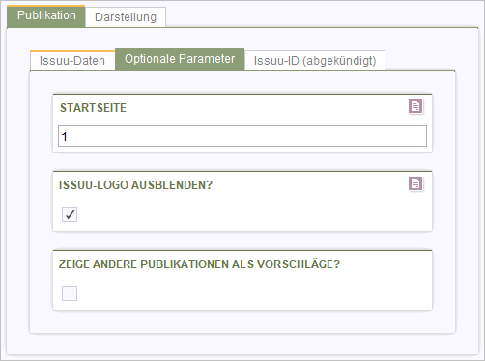485x361 pixels.
Task: Open the Issuu-ID (abgekündigt) sub-tab
Action: (x=315, y=61)
